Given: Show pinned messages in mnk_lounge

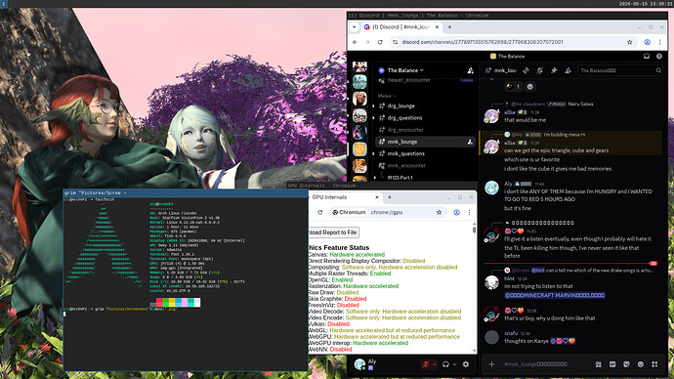Looking at the screenshot, I should pyautogui.click(x=554, y=70).
